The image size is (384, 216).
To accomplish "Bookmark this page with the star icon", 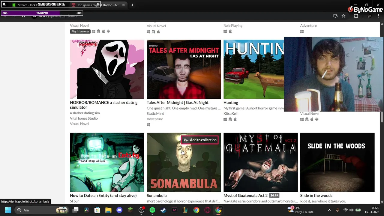I will tap(343, 16).
